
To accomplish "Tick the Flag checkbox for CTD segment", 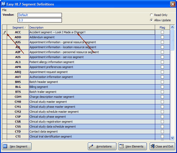I will pyautogui.click(x=162, y=131).
